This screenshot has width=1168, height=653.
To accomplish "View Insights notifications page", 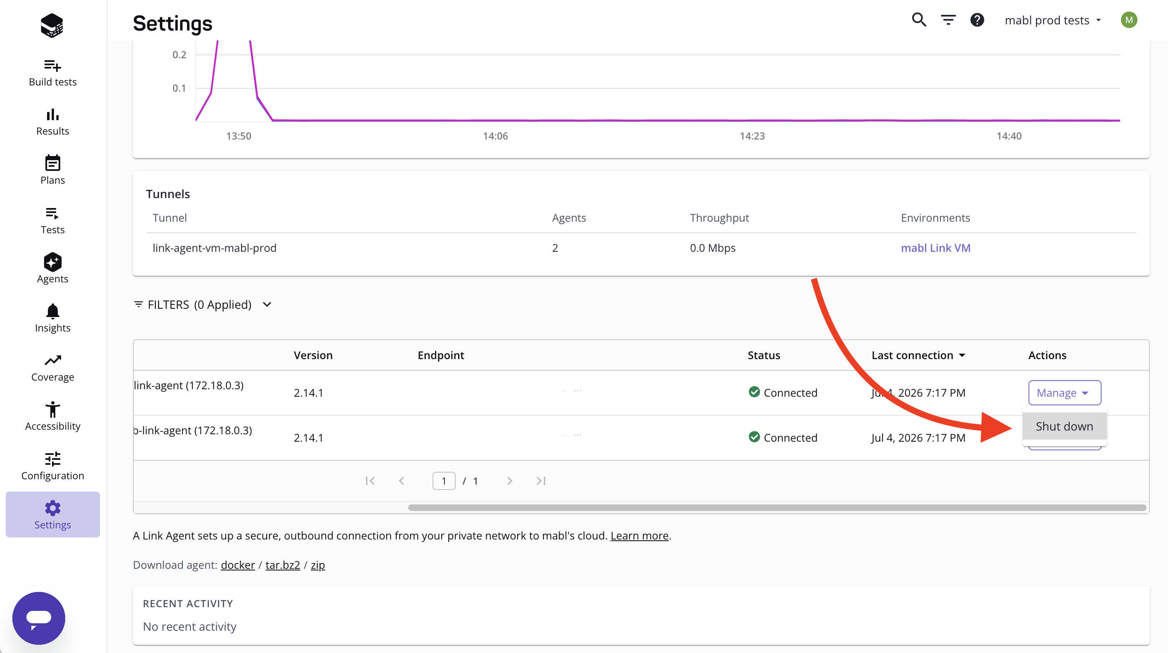I will [52, 318].
